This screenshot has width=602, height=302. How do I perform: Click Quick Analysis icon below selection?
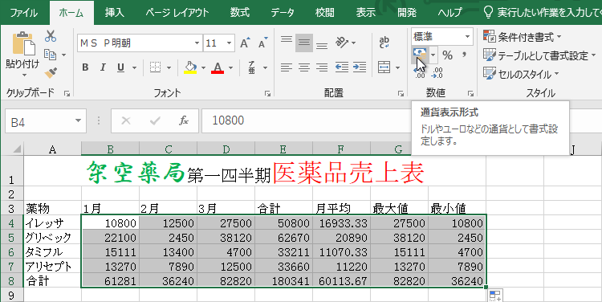[x=495, y=296]
